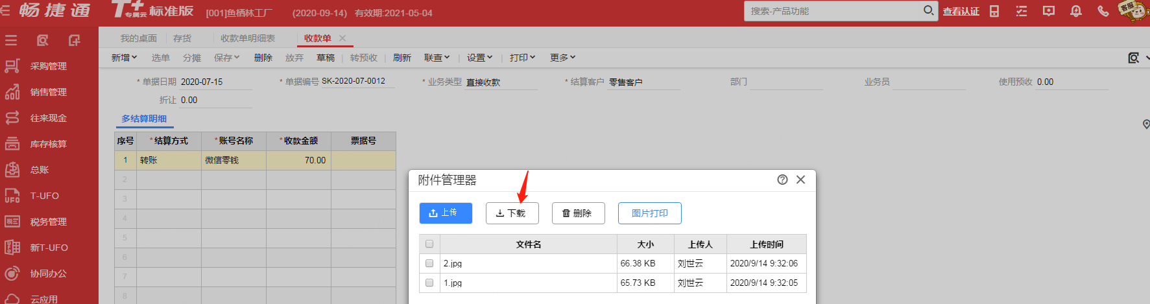Tick the checkbox for 1.jpg

pyautogui.click(x=429, y=283)
